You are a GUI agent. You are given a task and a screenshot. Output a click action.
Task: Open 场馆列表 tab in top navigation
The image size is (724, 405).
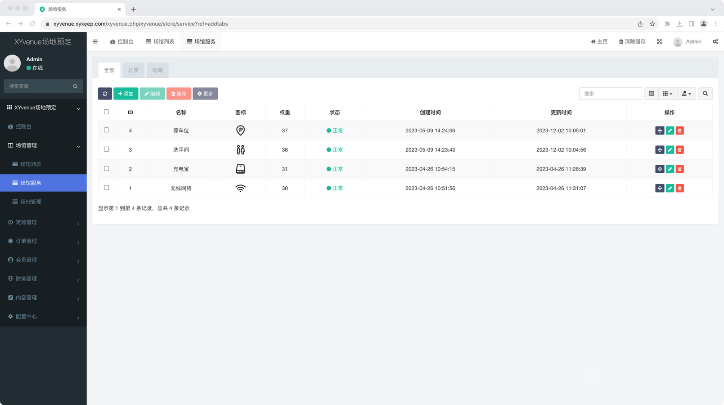point(160,41)
